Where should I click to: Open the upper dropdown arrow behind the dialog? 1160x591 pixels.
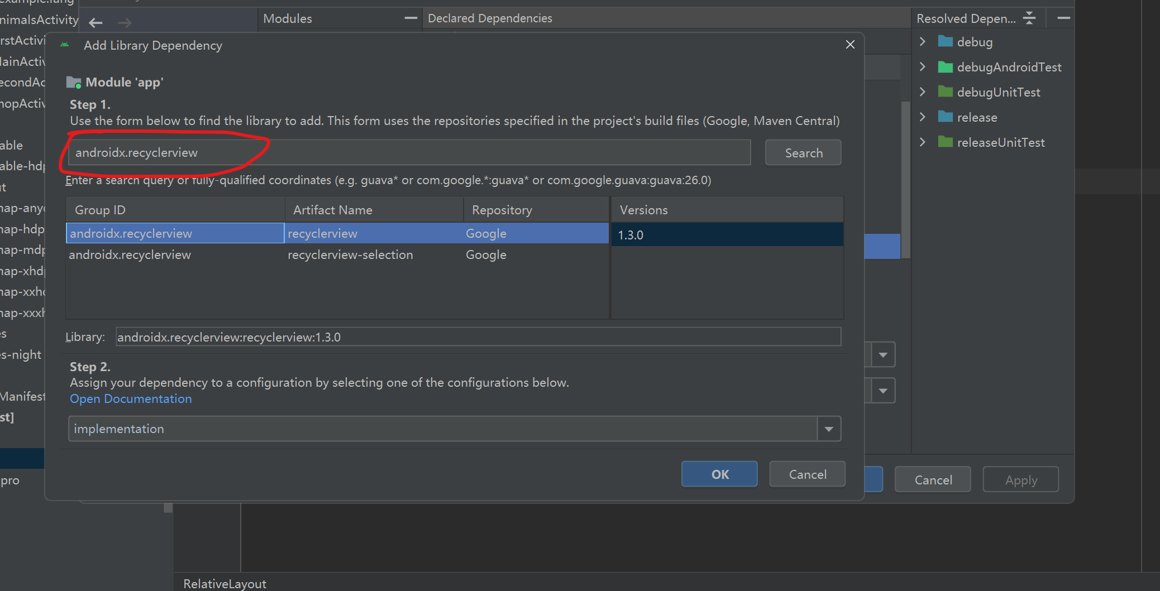tap(883, 354)
